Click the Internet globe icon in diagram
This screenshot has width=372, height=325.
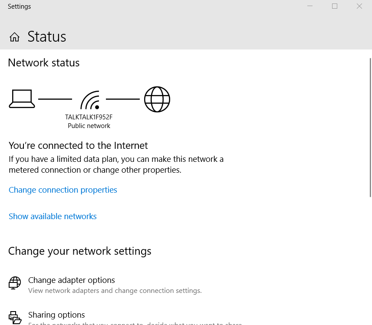coord(157,99)
